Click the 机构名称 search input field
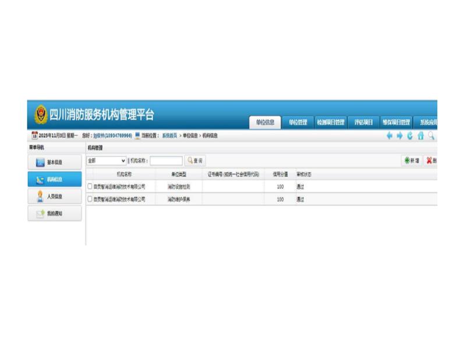The image size is (466, 348). tap(166, 161)
